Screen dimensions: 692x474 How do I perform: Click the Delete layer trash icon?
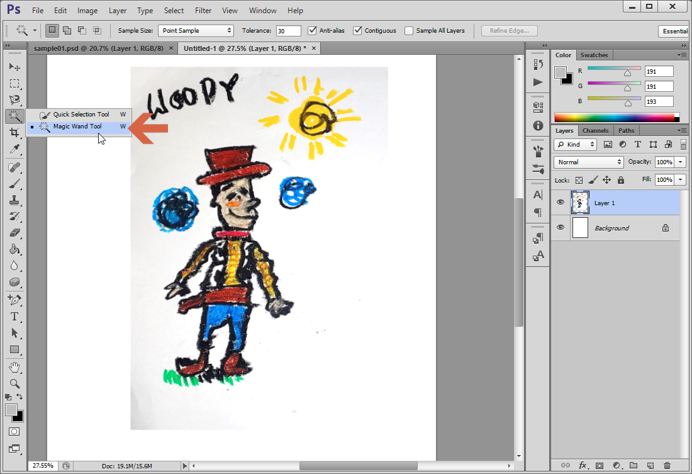click(667, 465)
